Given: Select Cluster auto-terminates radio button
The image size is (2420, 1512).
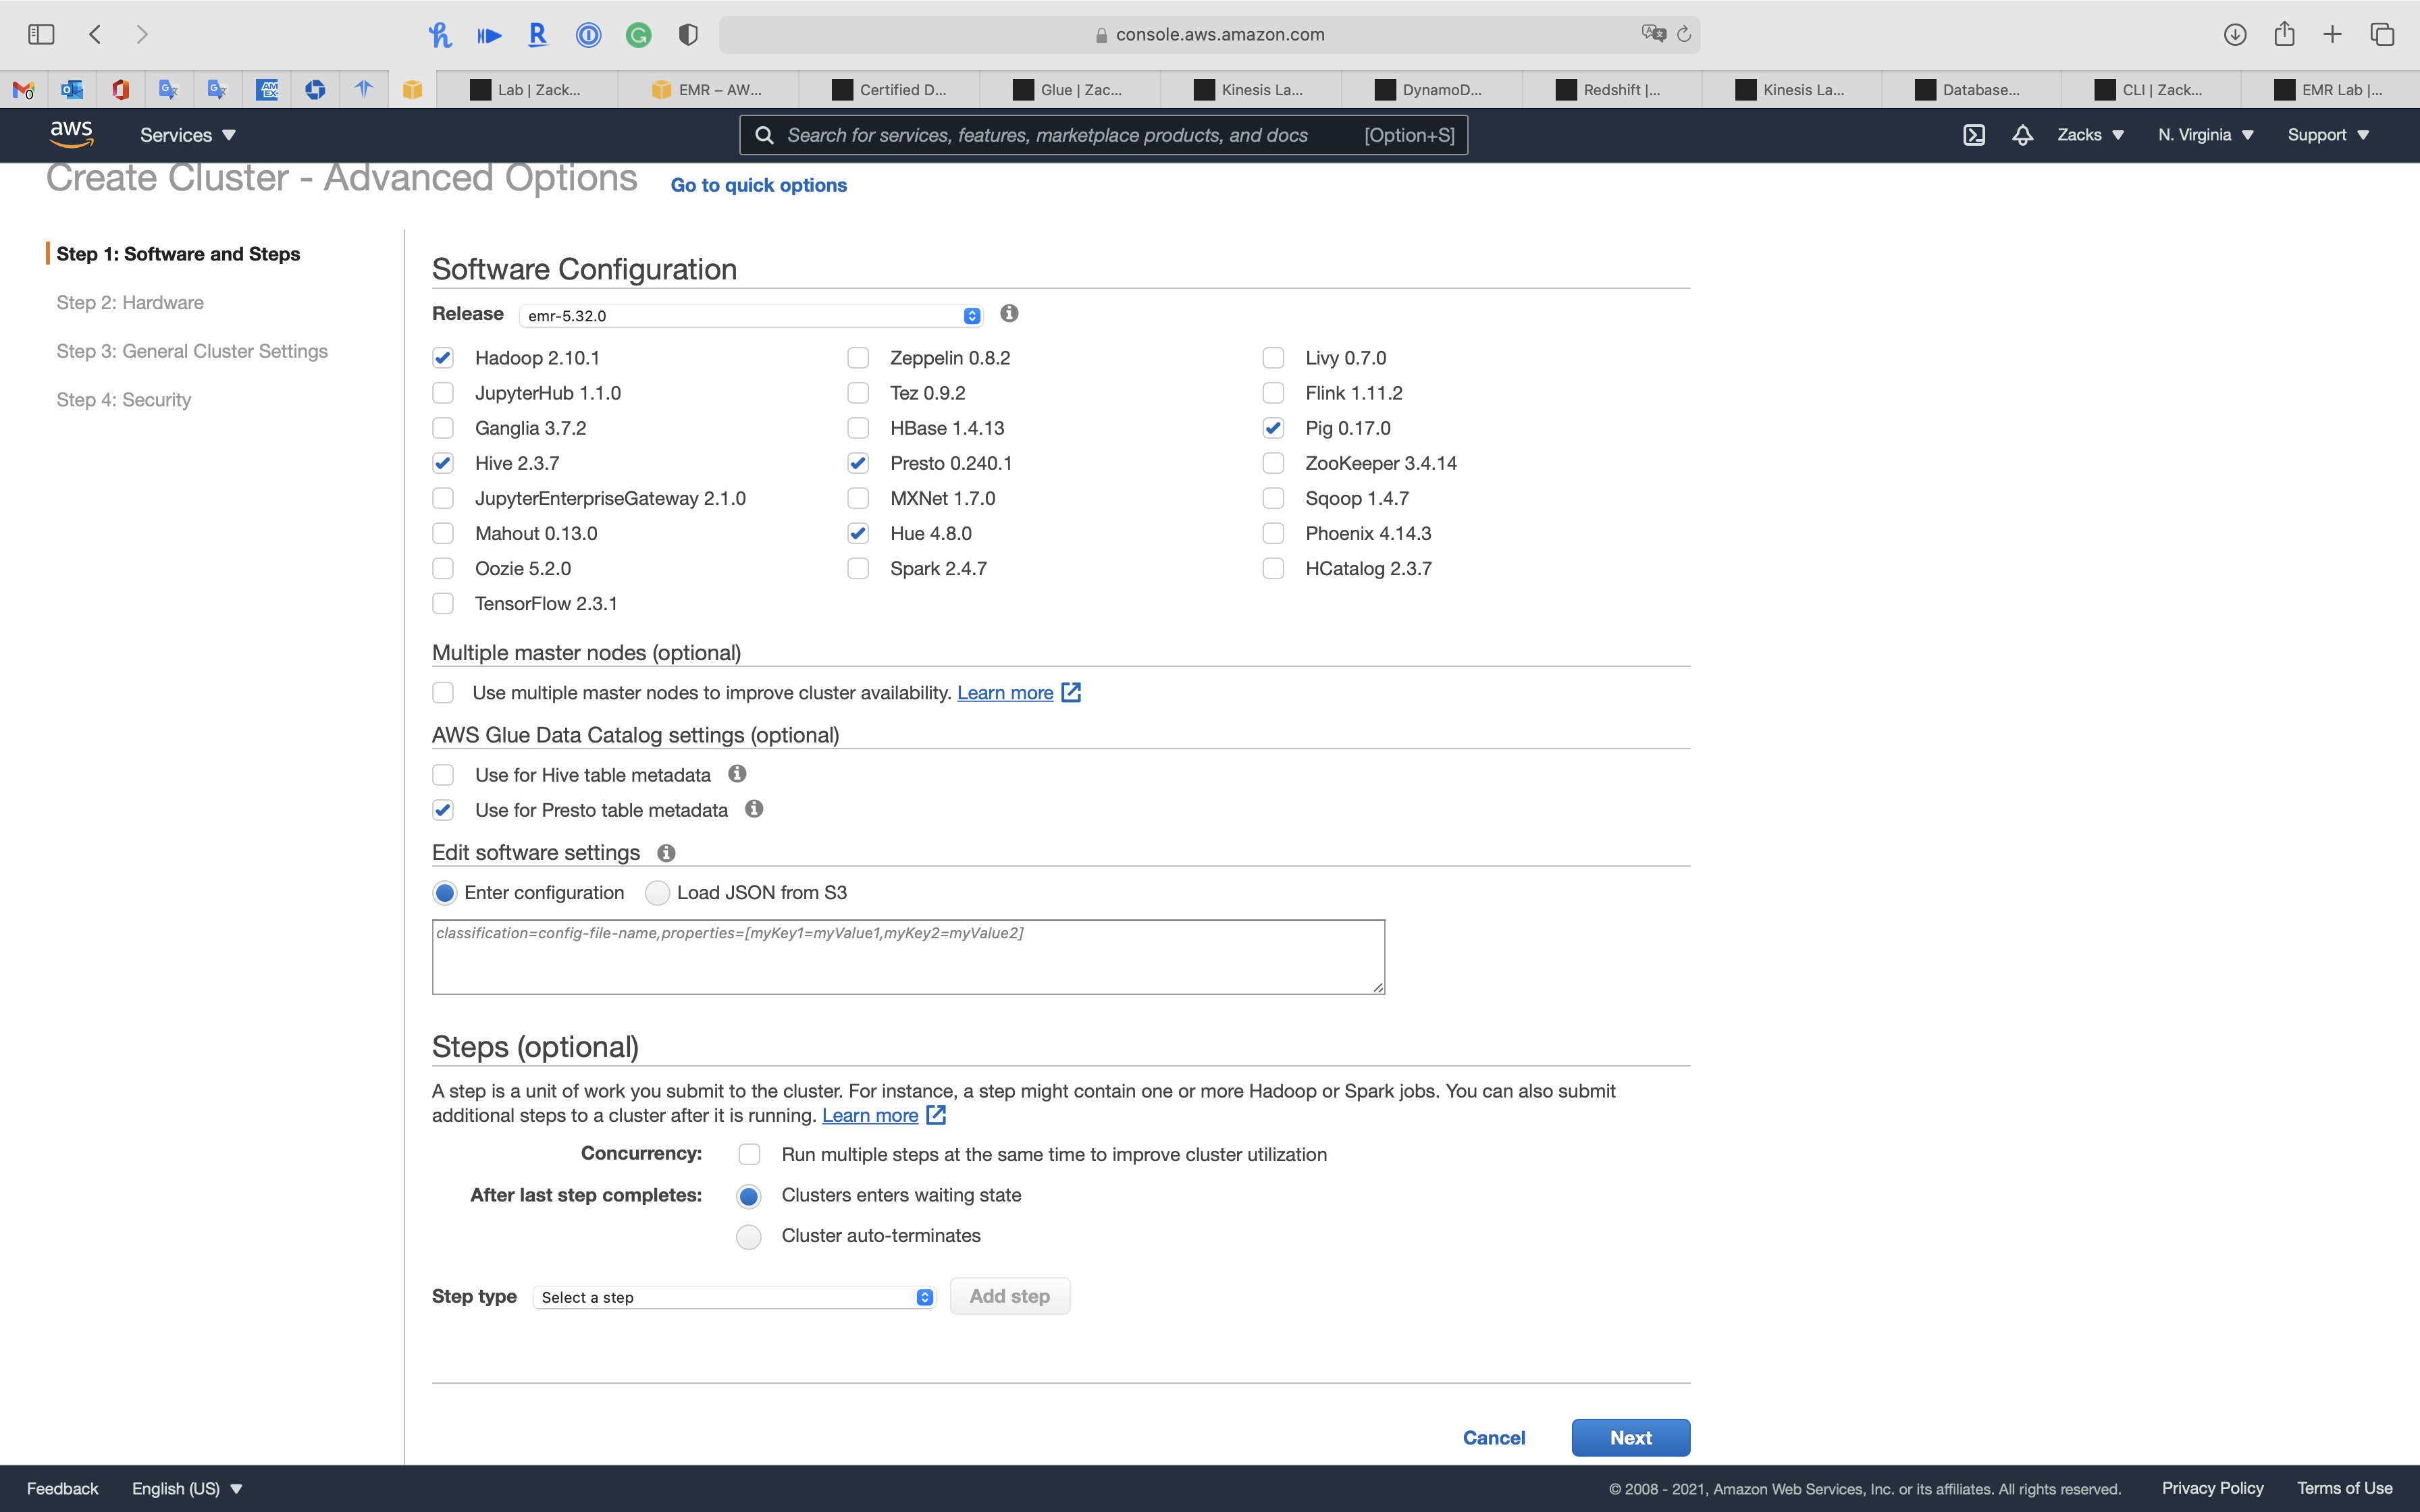Looking at the screenshot, I should (748, 1237).
